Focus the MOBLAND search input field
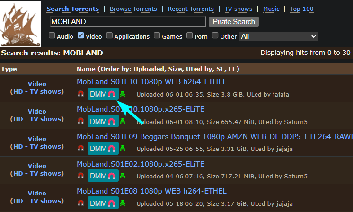Screen dimensions: 353x212 tap(128, 22)
